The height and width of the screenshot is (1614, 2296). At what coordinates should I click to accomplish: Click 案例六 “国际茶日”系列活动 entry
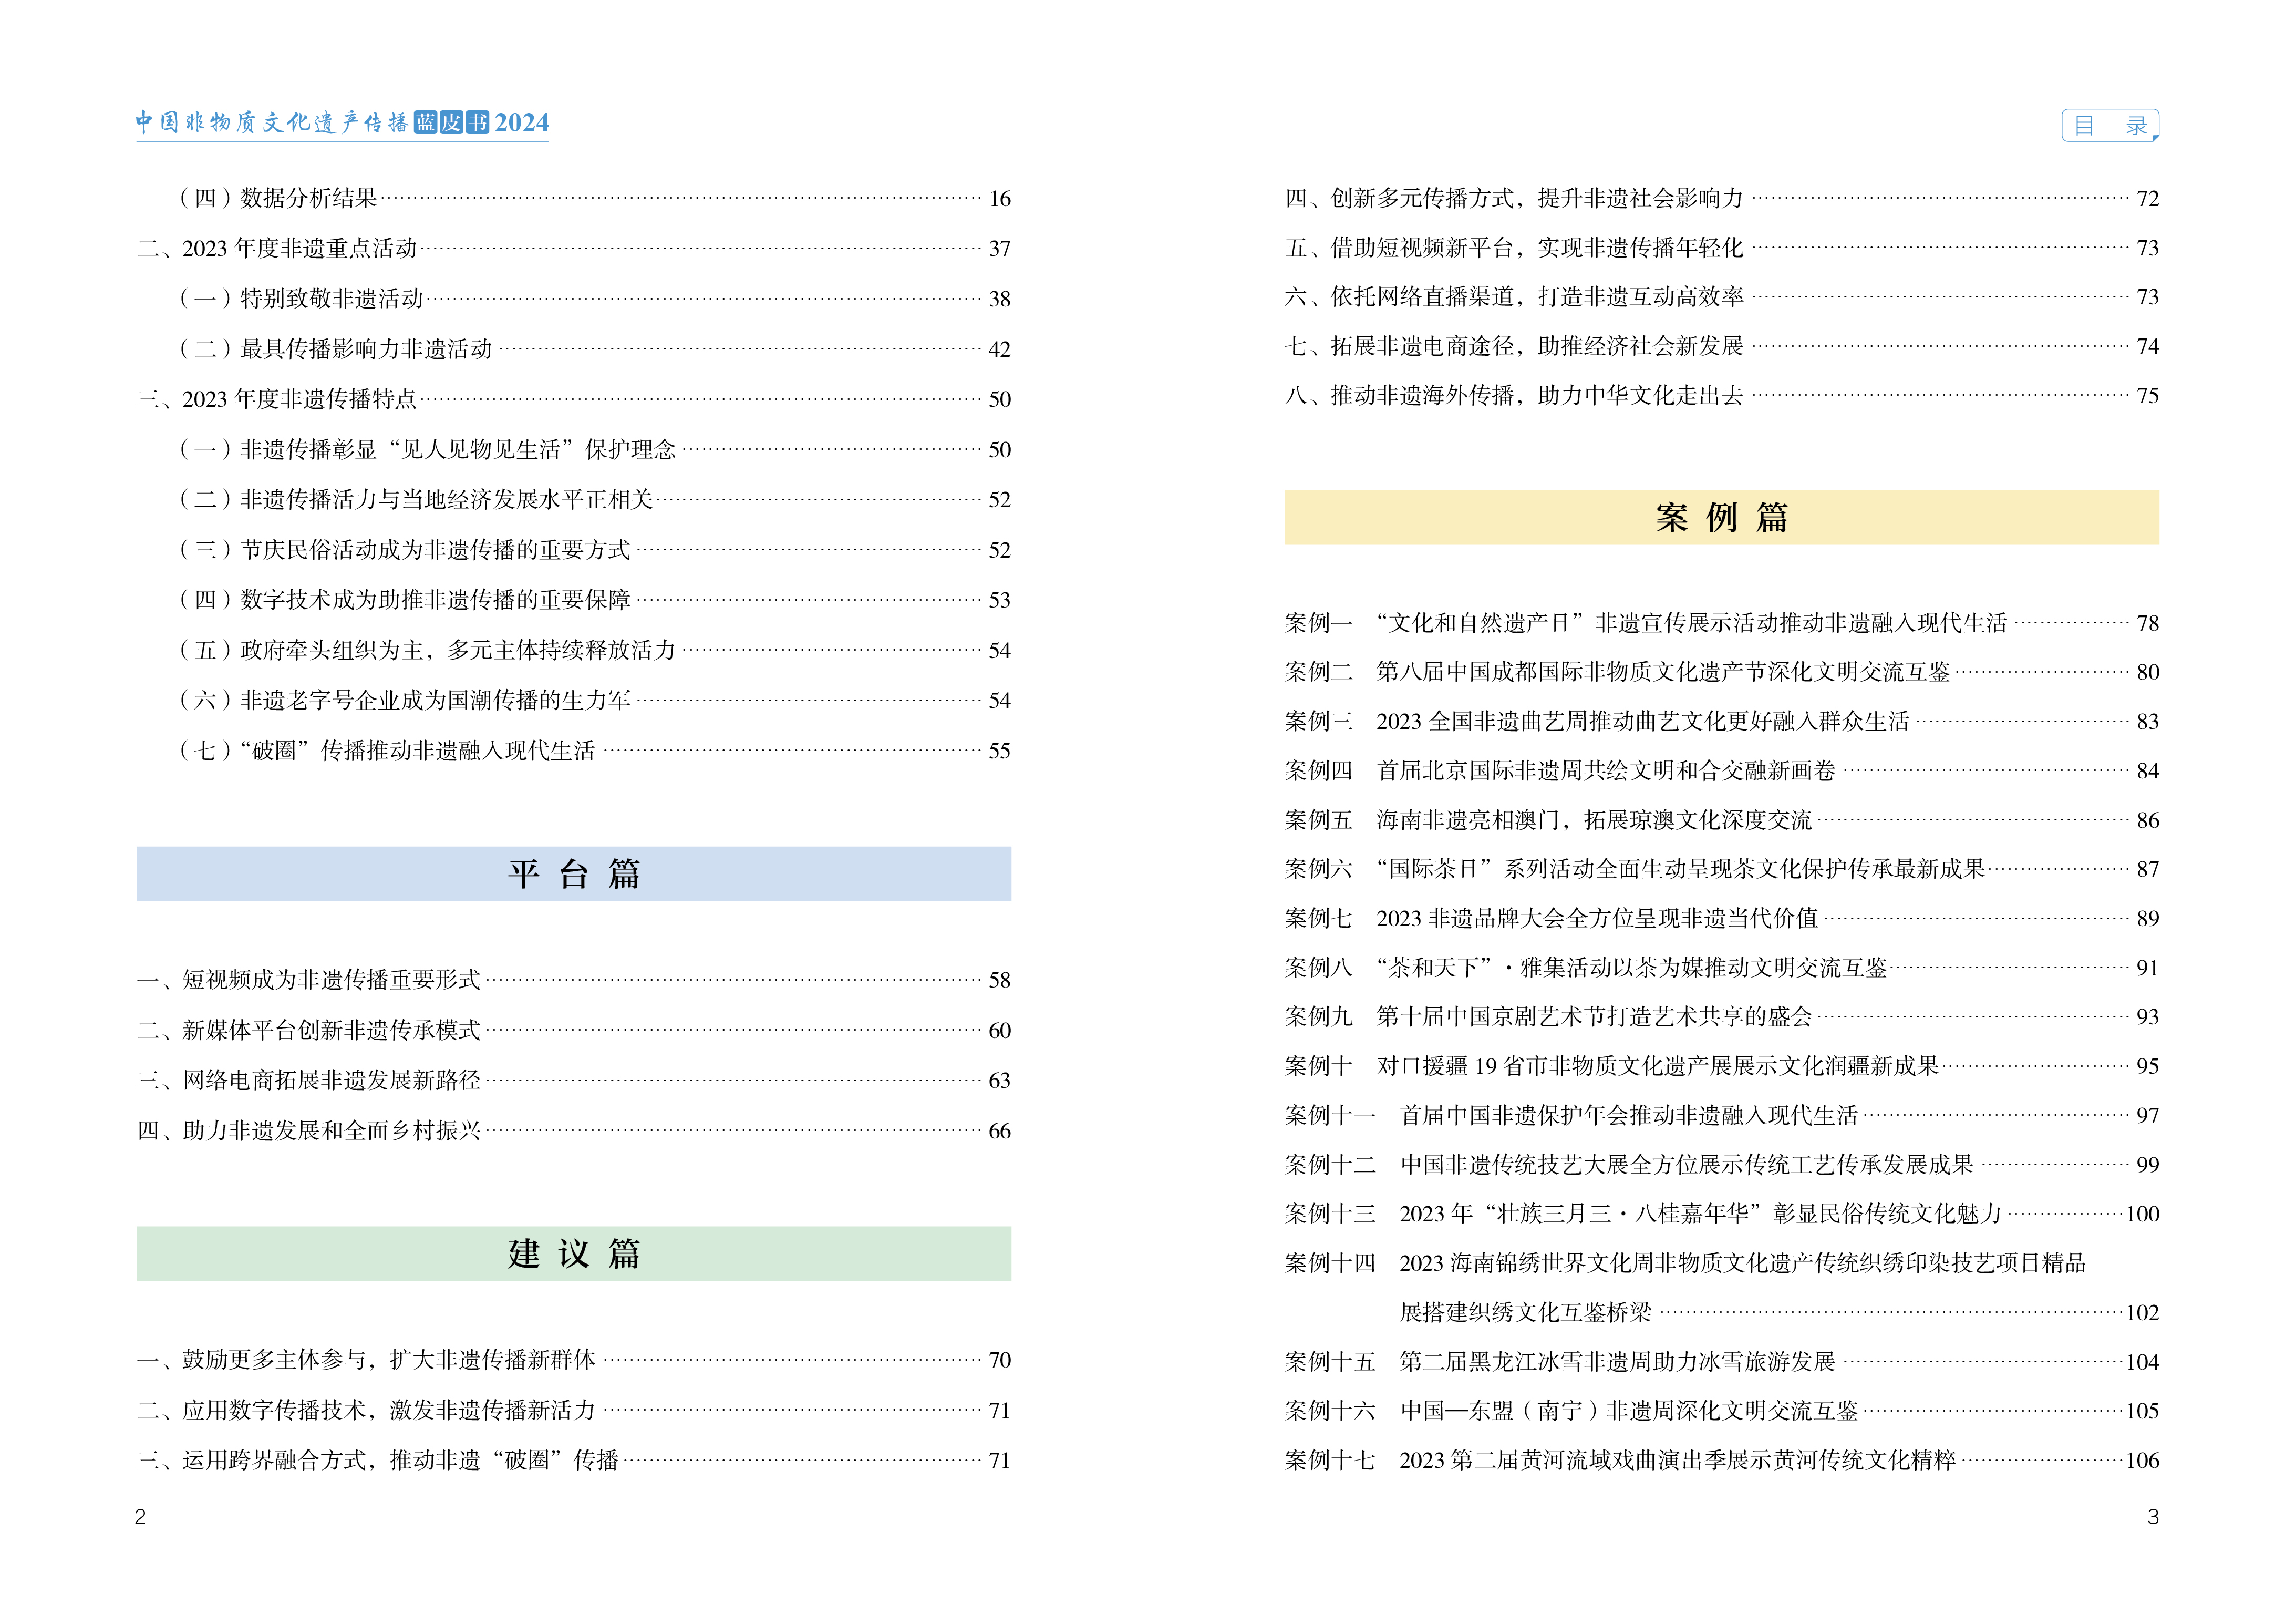[x=1722, y=869]
